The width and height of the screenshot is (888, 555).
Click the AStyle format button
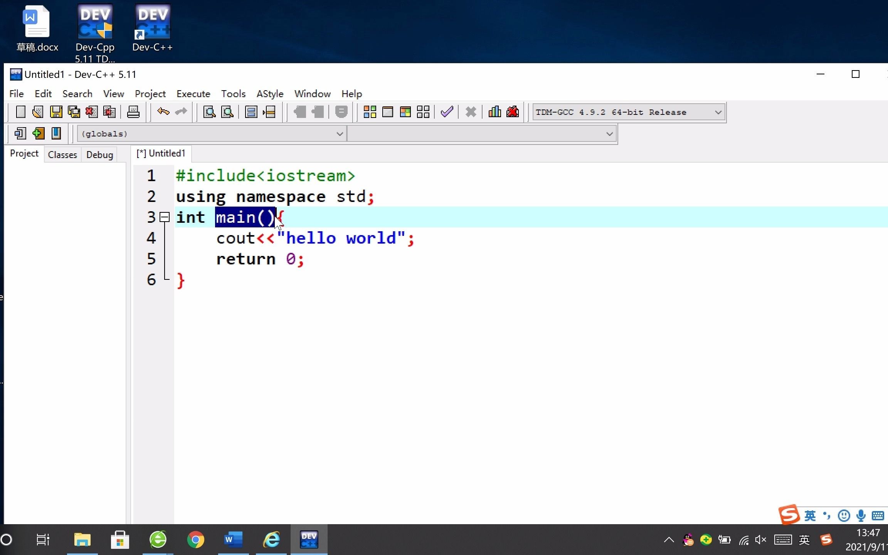point(496,112)
